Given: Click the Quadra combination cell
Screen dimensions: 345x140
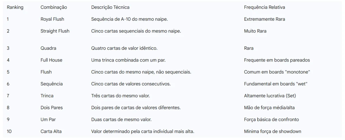Looking at the screenshot, I should click(x=48, y=48).
